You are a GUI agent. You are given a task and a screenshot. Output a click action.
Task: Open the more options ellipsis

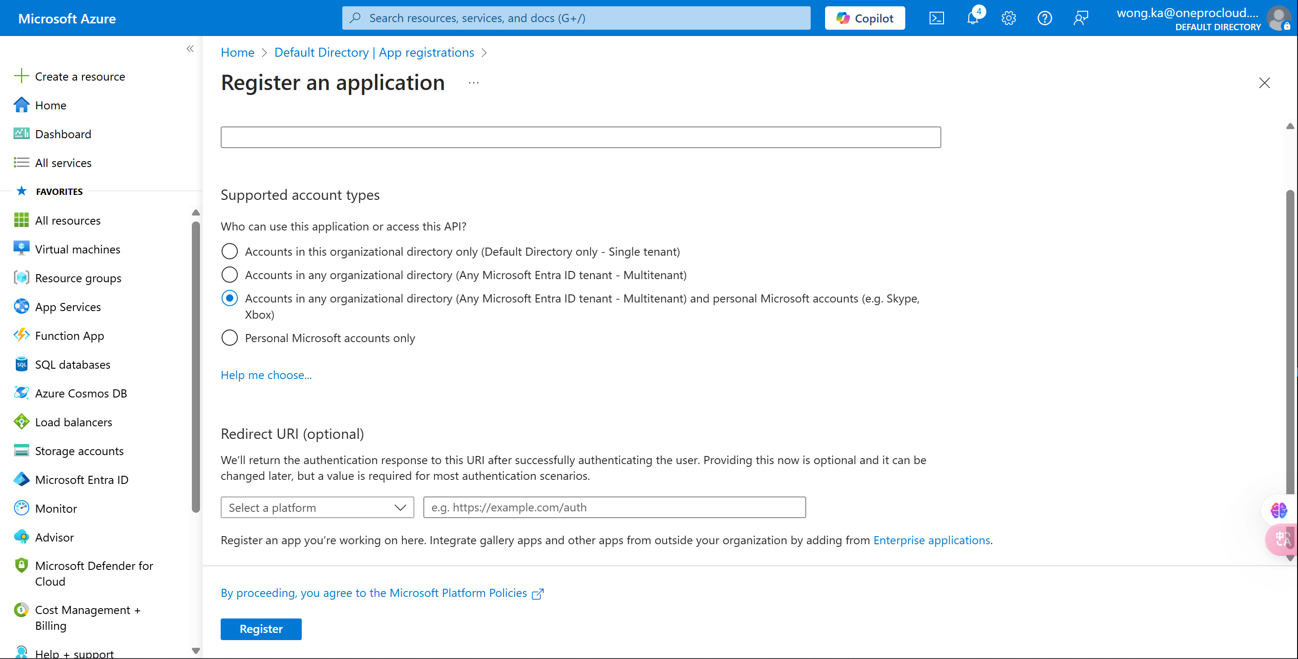point(474,82)
